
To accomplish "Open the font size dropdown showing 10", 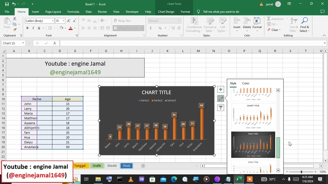I will click(63, 21).
